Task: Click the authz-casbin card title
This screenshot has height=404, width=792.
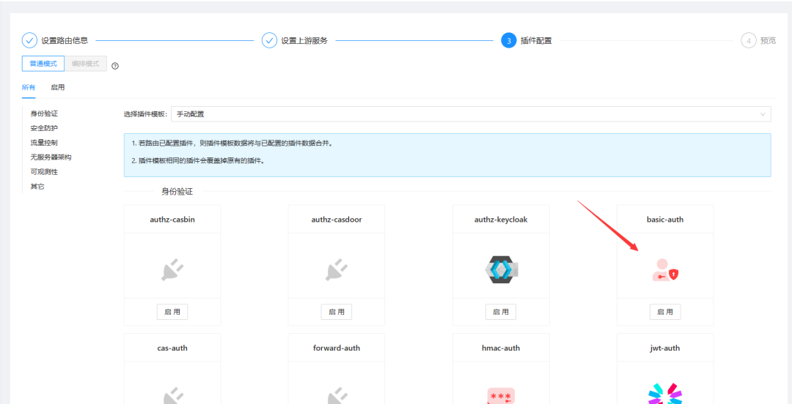Action: click(x=172, y=220)
